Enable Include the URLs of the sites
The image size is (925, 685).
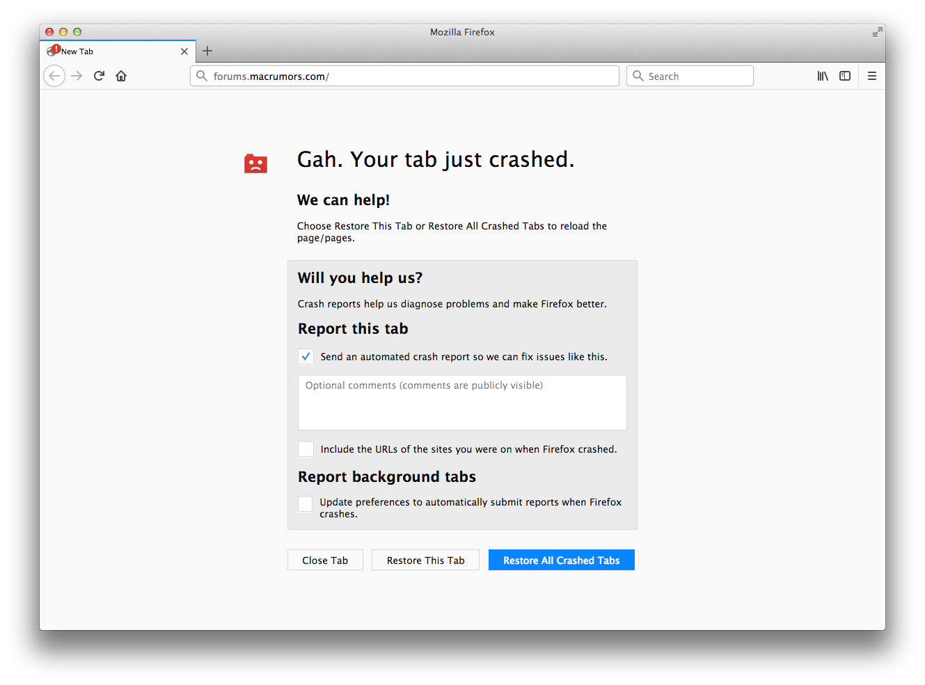click(306, 449)
